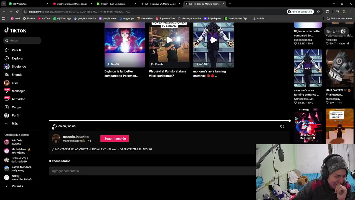Close Videos de Manolo Insanito tab
The width and height of the screenshot is (355, 200).
[223, 4]
